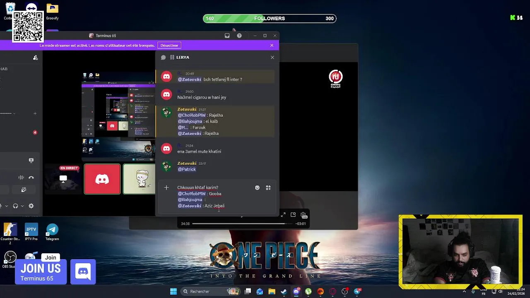Viewport: 530px width, 298px height.
Task: Open the EA app from taskbar
Action: coord(320,291)
